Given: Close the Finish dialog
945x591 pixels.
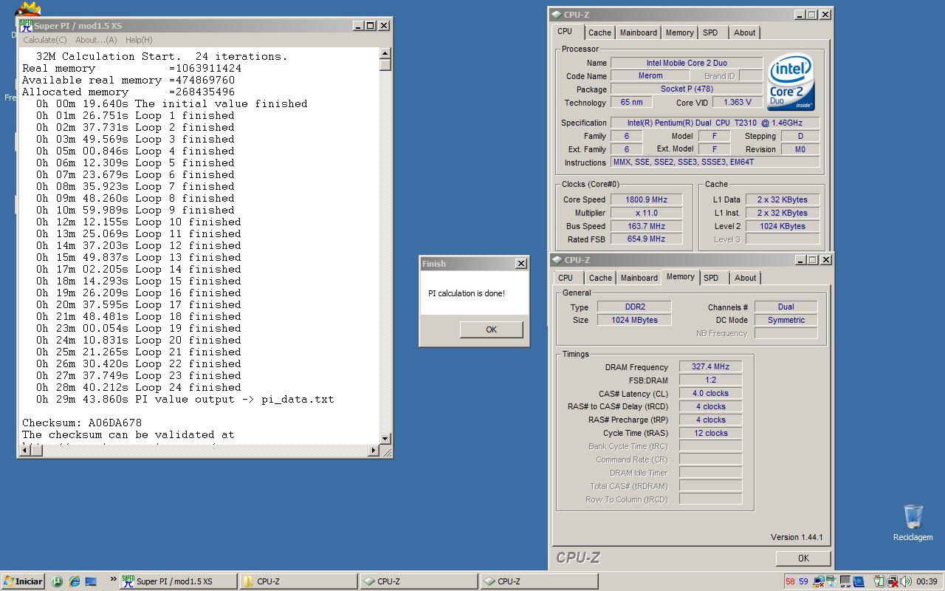Looking at the screenshot, I should click(x=521, y=264).
